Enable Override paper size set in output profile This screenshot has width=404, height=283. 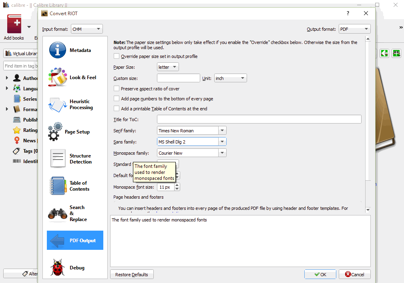click(x=117, y=56)
